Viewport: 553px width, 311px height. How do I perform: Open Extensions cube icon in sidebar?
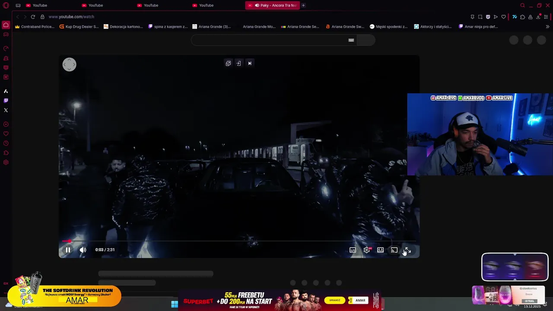pyautogui.click(x=6, y=153)
